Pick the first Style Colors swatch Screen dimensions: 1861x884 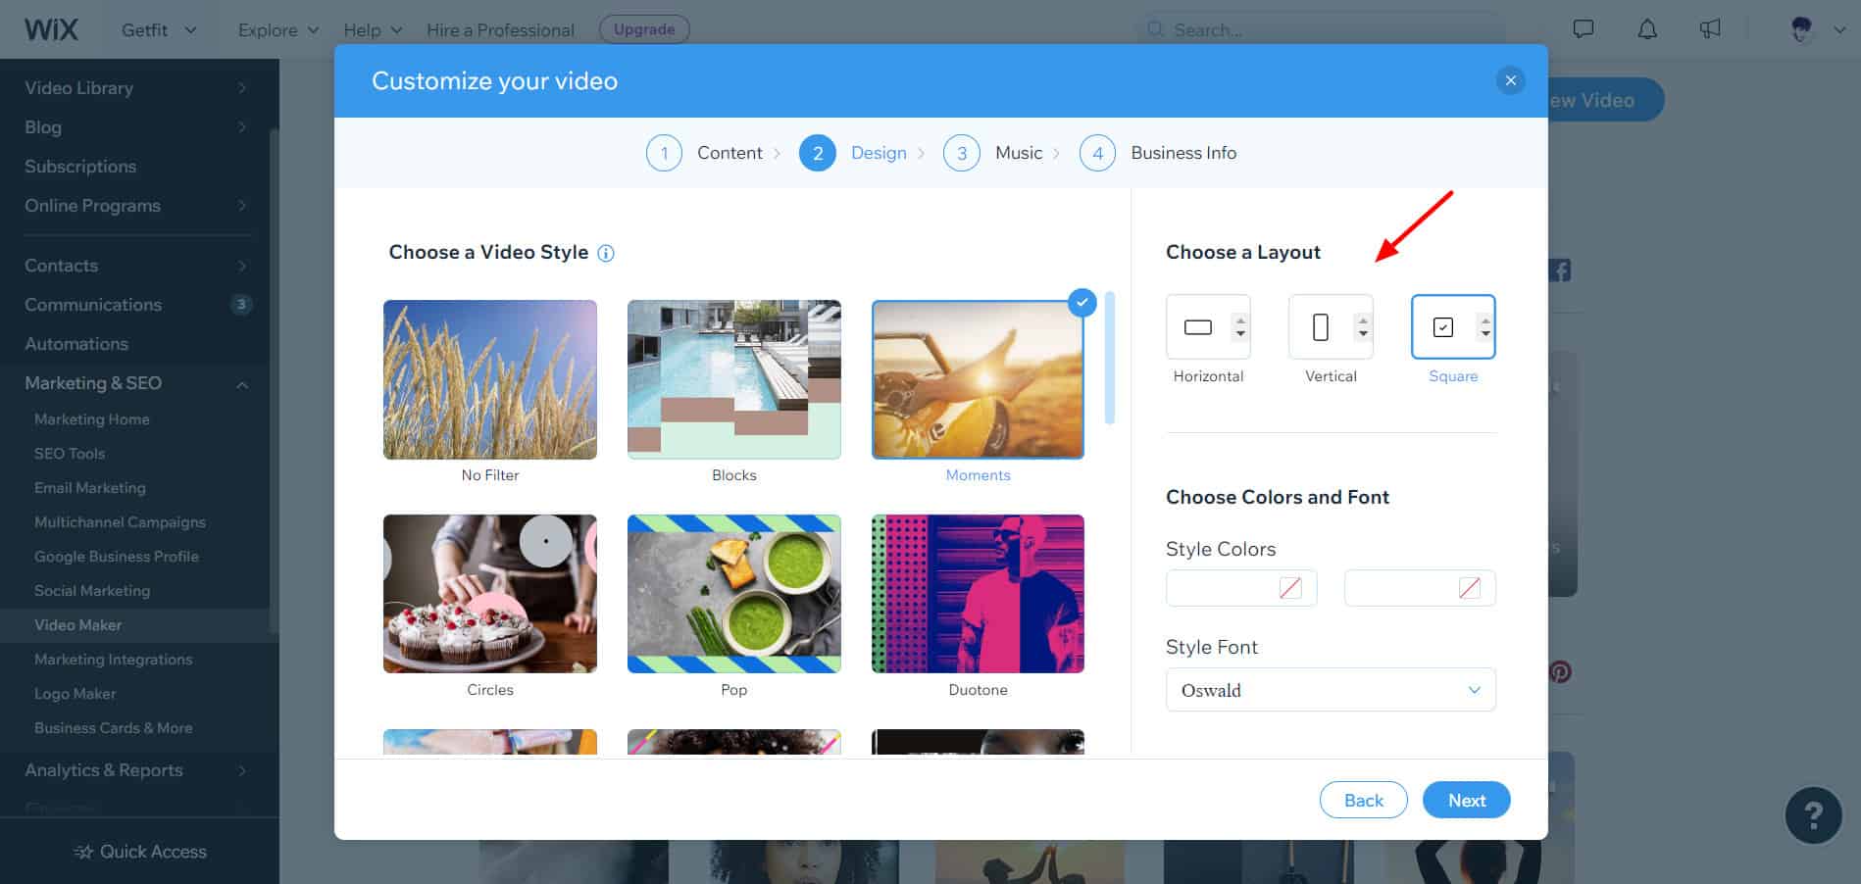[1240, 588]
